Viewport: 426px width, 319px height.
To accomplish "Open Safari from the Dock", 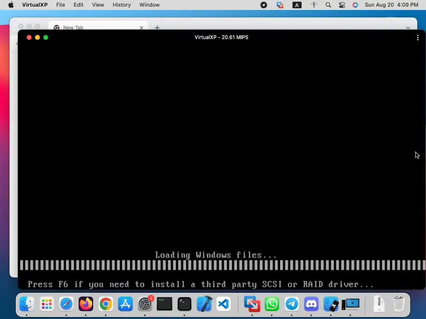I will coord(66,304).
